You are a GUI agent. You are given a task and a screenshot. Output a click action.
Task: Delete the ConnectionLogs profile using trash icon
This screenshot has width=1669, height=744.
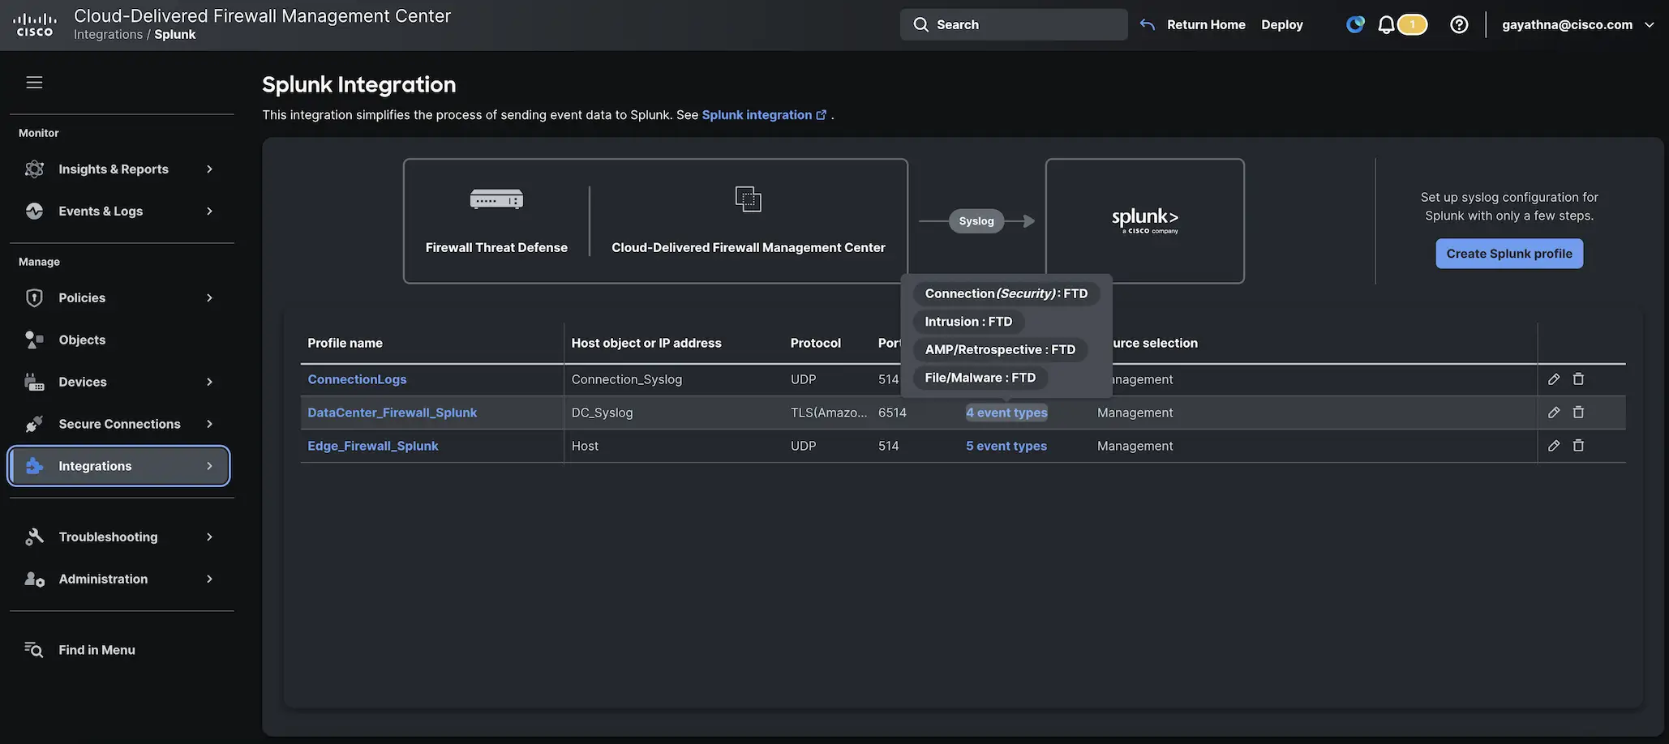click(x=1578, y=378)
